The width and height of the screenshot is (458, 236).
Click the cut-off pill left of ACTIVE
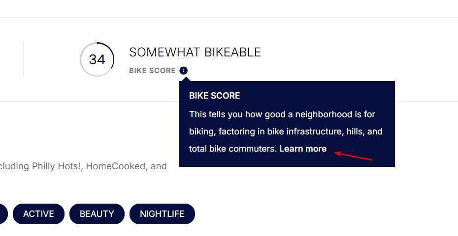[3, 214]
